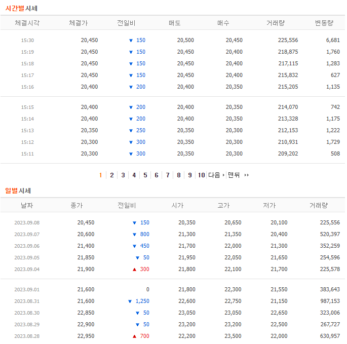The width and height of the screenshot is (347, 344).
Task: Click daily volume 987,153
Action: pyautogui.click(x=330, y=301)
